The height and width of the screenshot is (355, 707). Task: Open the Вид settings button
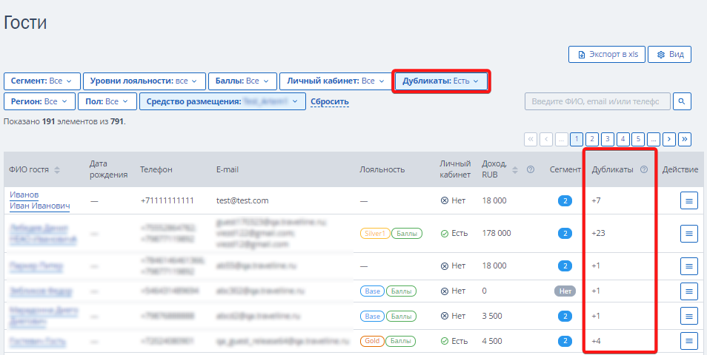click(670, 55)
